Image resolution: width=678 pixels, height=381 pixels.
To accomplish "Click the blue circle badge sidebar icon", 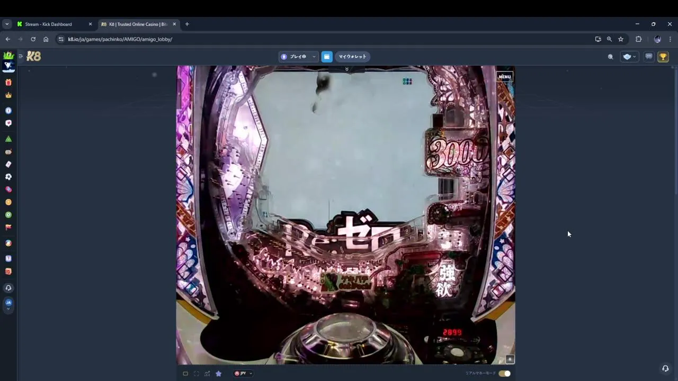I will (8, 111).
